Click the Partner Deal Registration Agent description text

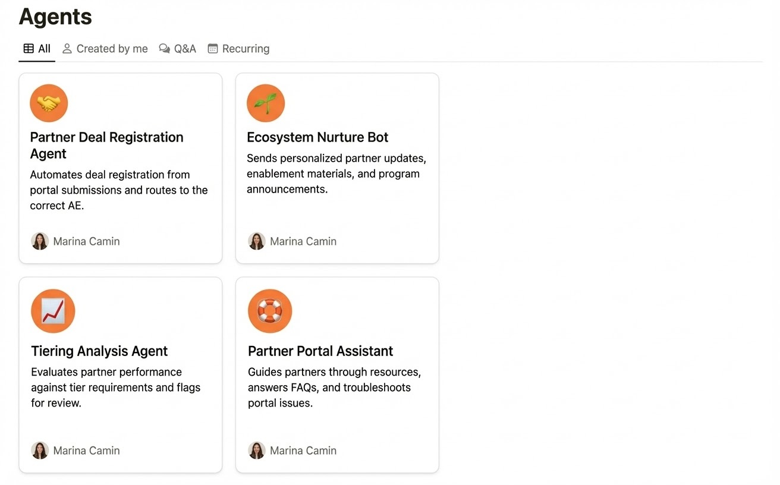(x=118, y=190)
